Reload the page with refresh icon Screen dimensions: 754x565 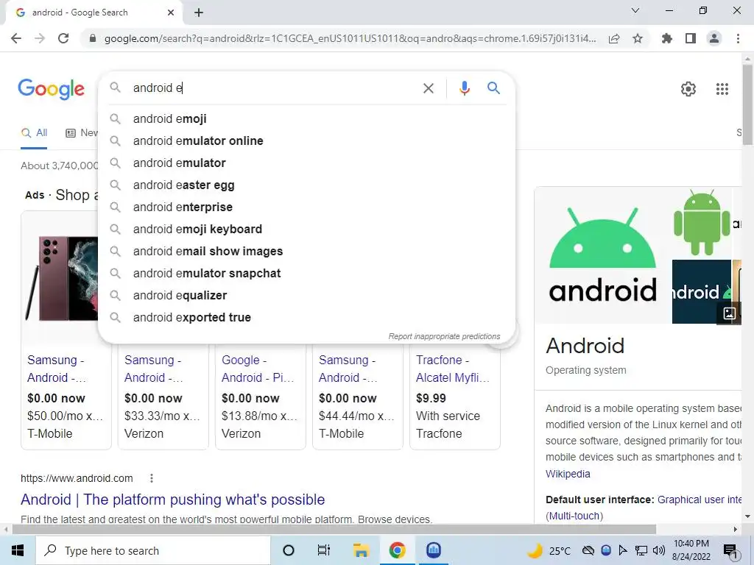tap(63, 38)
